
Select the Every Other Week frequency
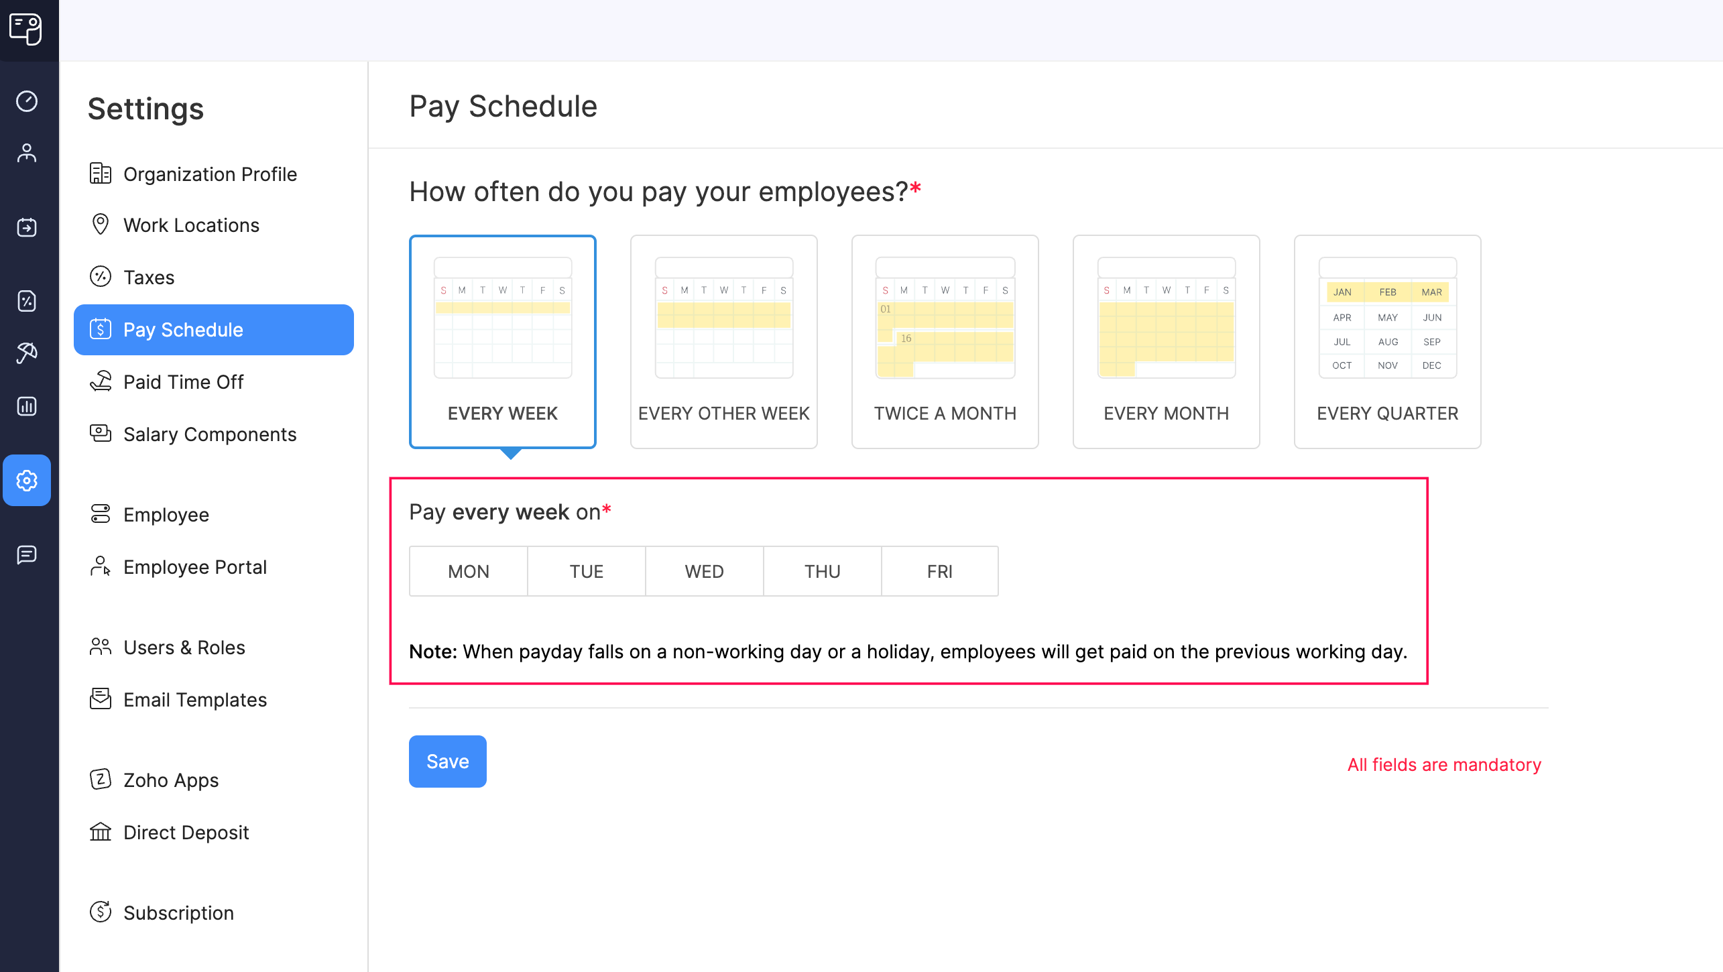coord(723,342)
